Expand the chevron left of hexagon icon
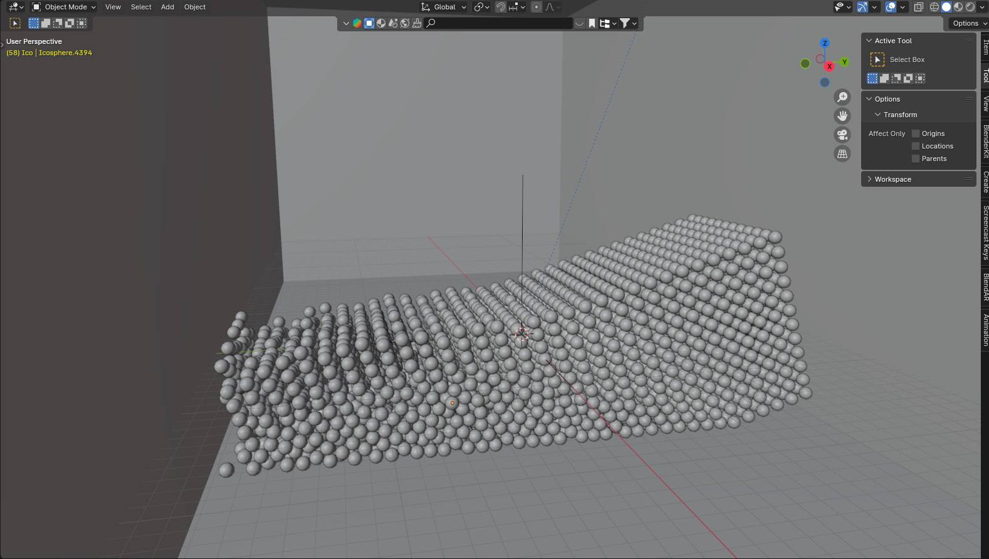The height and width of the screenshot is (559, 989). (x=345, y=23)
